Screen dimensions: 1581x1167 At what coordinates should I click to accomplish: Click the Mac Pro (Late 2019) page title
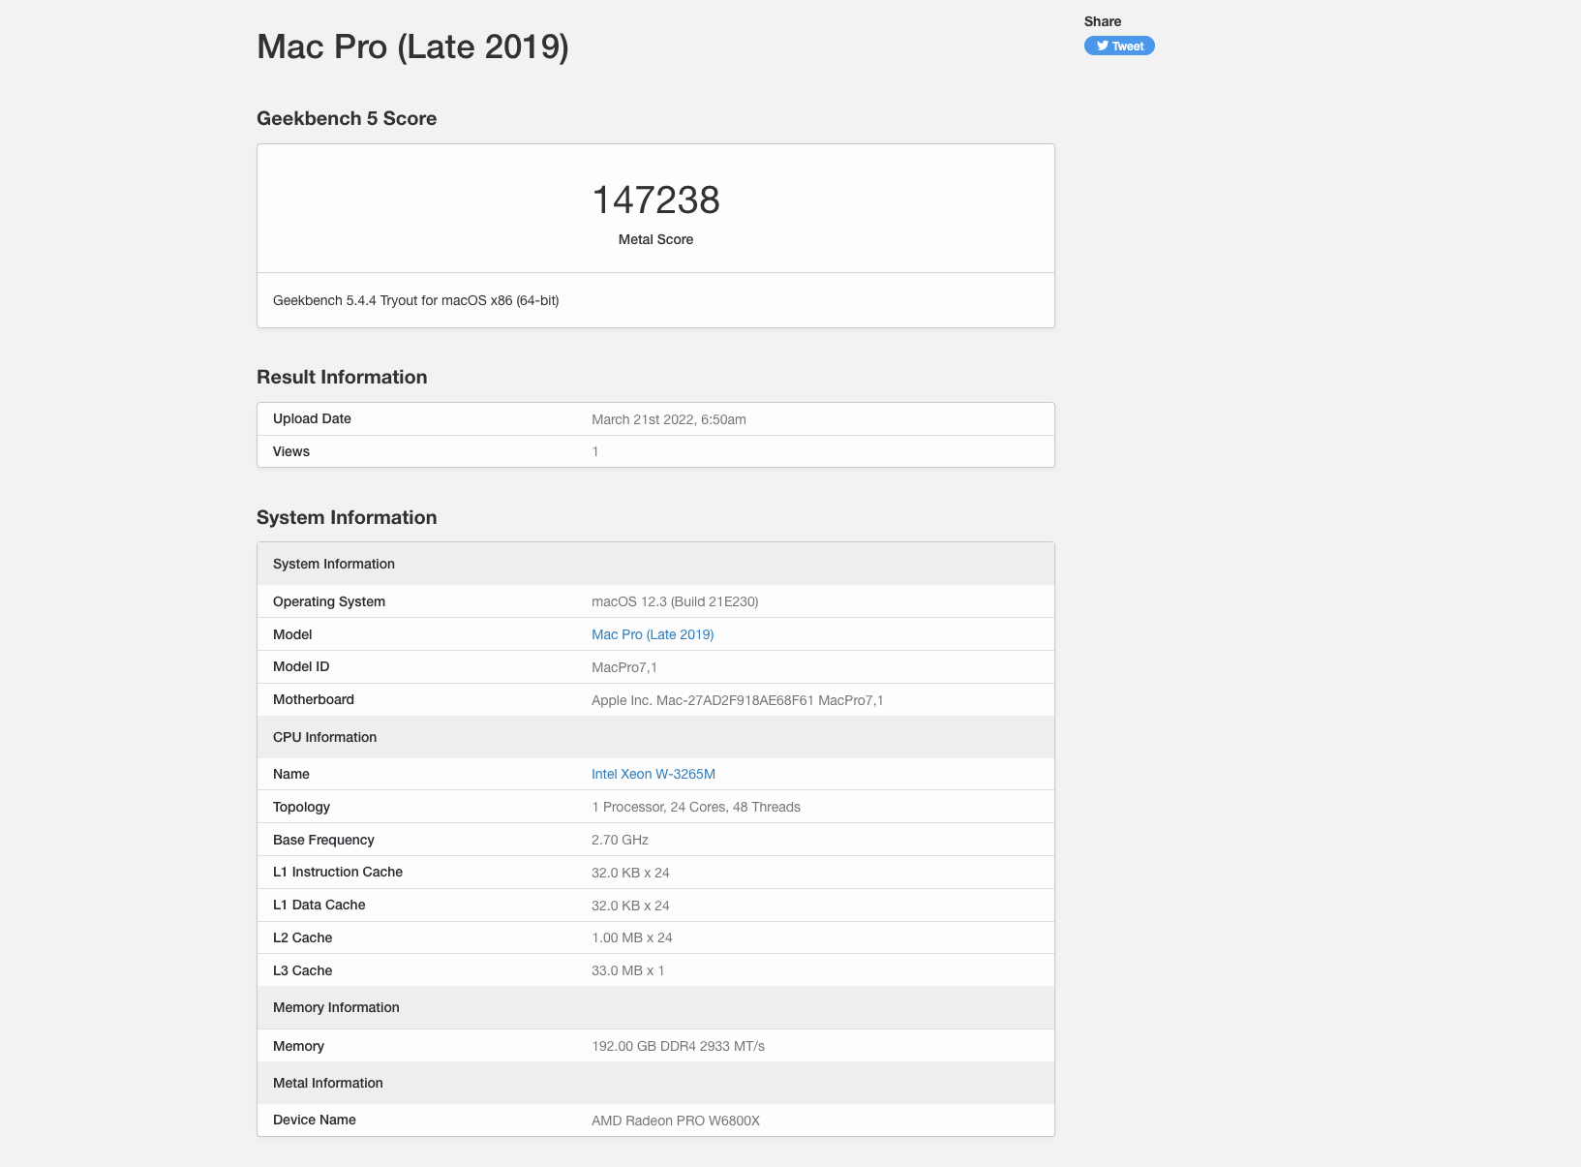[412, 46]
